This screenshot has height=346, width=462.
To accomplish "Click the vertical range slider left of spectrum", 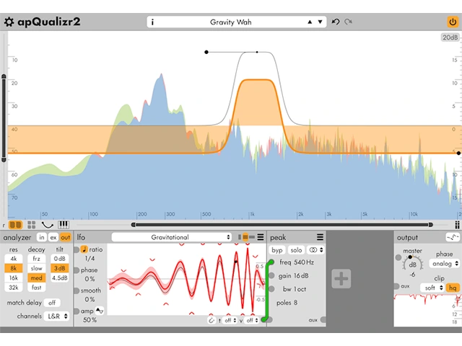I will point(4,118).
